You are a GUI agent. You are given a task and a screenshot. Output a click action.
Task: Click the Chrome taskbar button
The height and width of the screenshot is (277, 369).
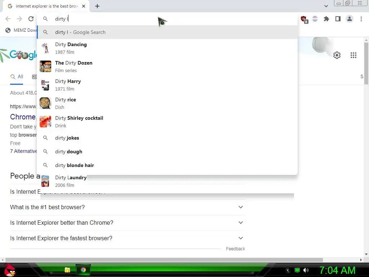pyautogui.click(x=83, y=270)
